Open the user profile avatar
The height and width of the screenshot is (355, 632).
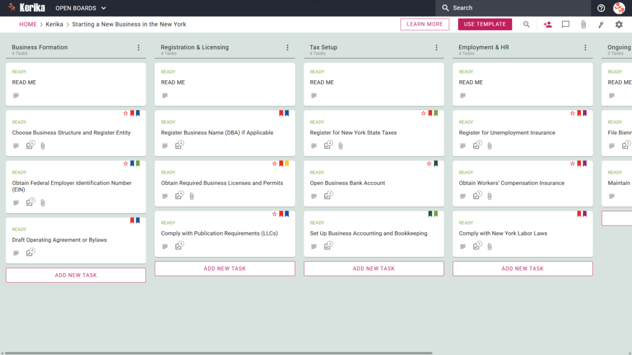pos(619,8)
